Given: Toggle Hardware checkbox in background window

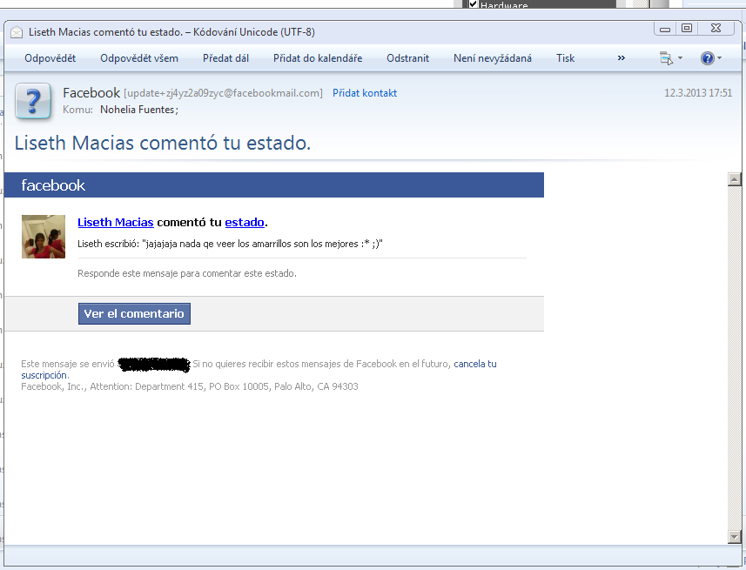Looking at the screenshot, I should (474, 4).
